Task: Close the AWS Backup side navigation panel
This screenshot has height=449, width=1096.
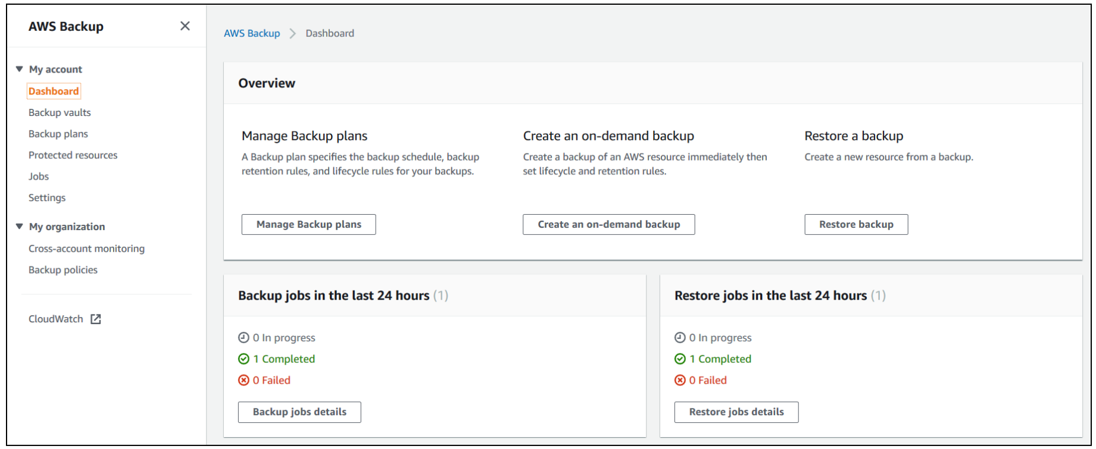Action: [185, 26]
